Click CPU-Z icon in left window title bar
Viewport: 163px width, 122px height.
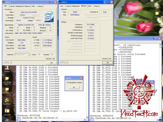[4, 2]
